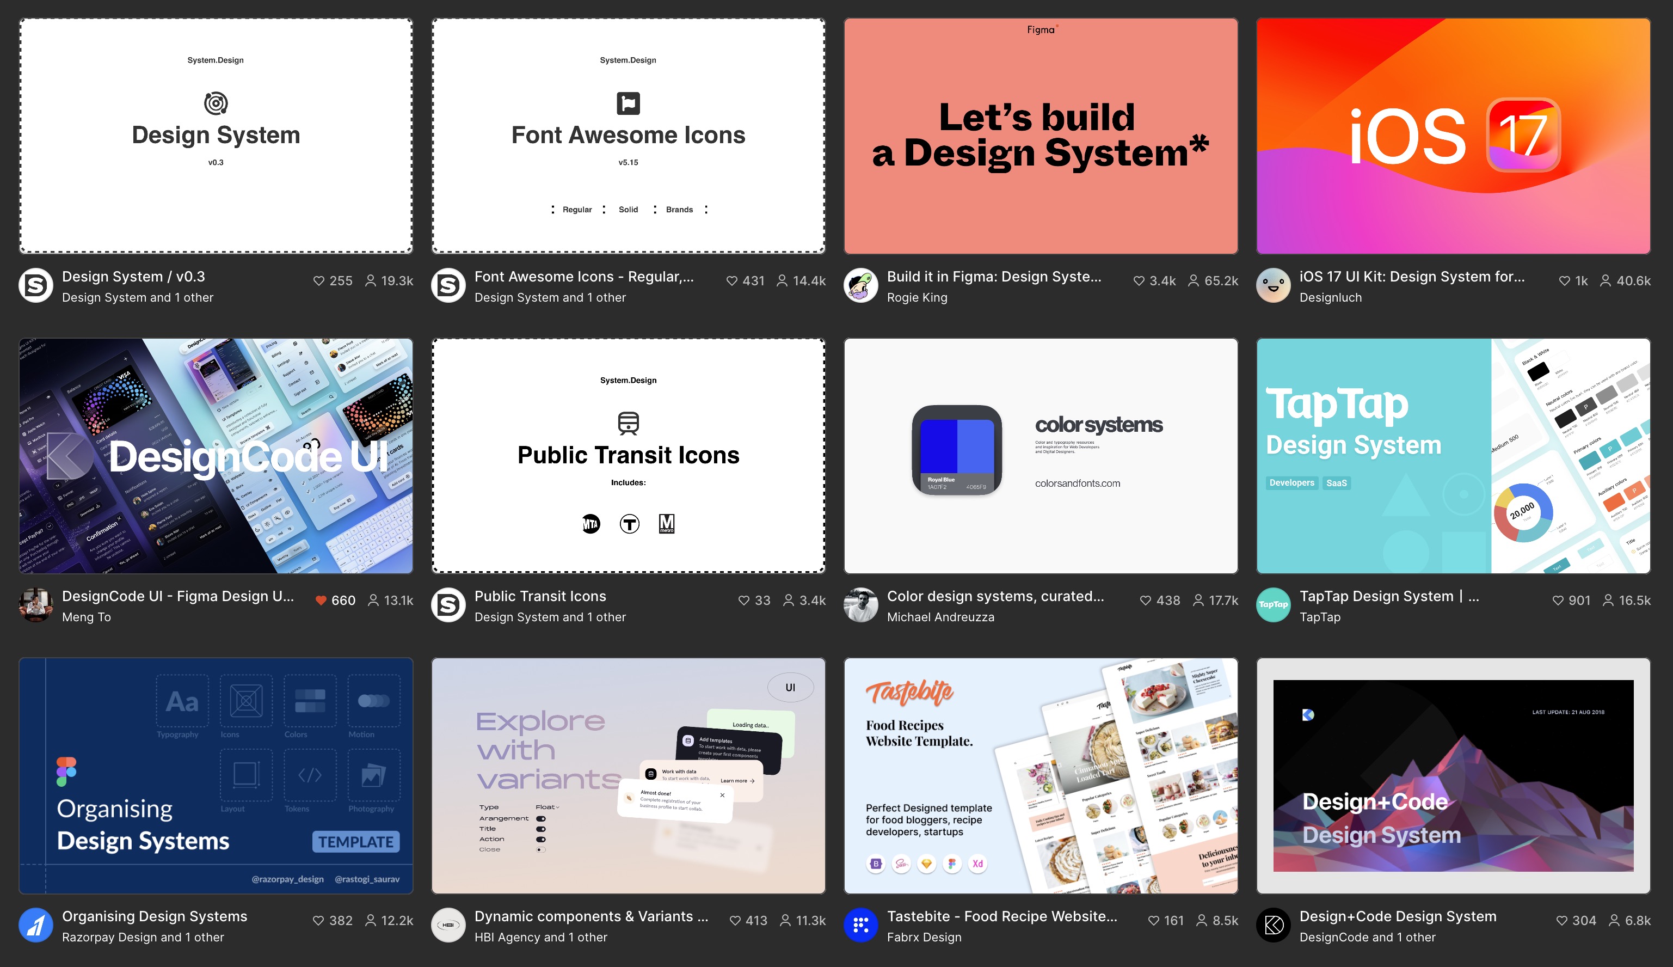Viewport: 1673px width, 967px height.
Task: Open the Michael Andreuzza author link
Action: 940,617
